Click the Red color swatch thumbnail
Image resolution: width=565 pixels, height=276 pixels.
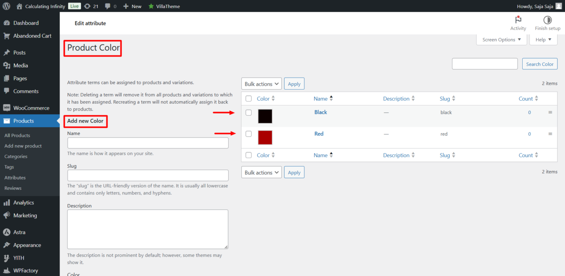click(265, 137)
